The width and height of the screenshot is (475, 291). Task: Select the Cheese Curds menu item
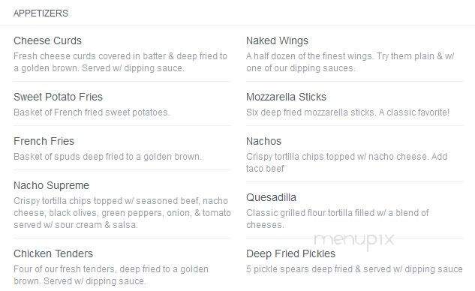pos(47,40)
